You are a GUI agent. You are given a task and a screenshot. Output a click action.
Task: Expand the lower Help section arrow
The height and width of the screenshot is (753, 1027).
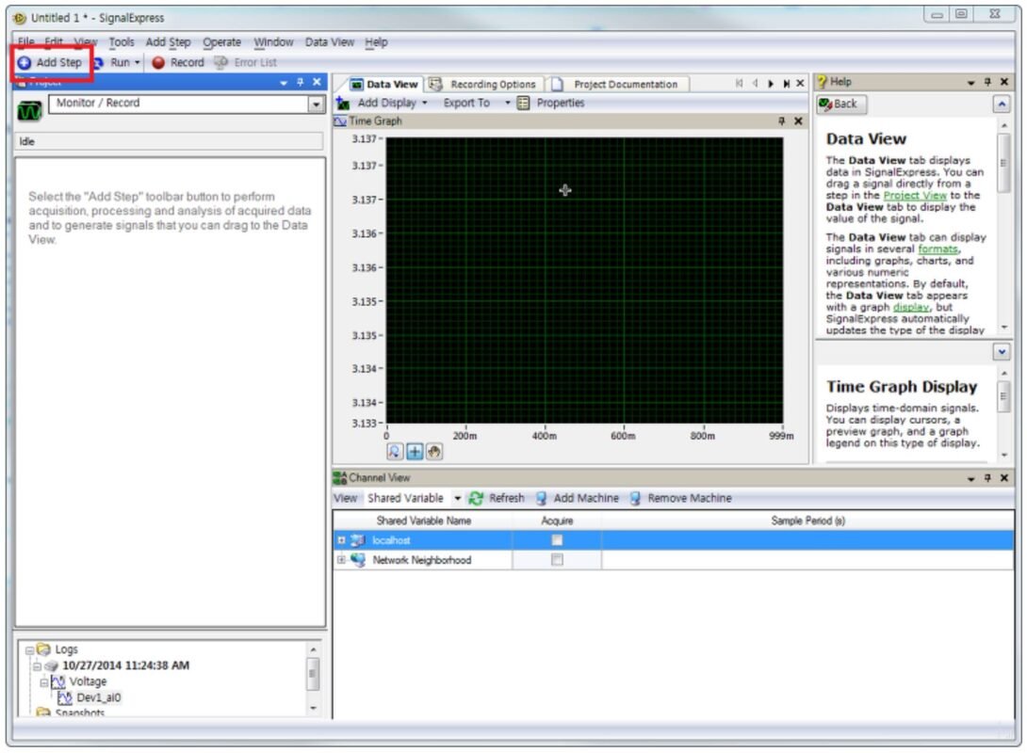(1001, 352)
